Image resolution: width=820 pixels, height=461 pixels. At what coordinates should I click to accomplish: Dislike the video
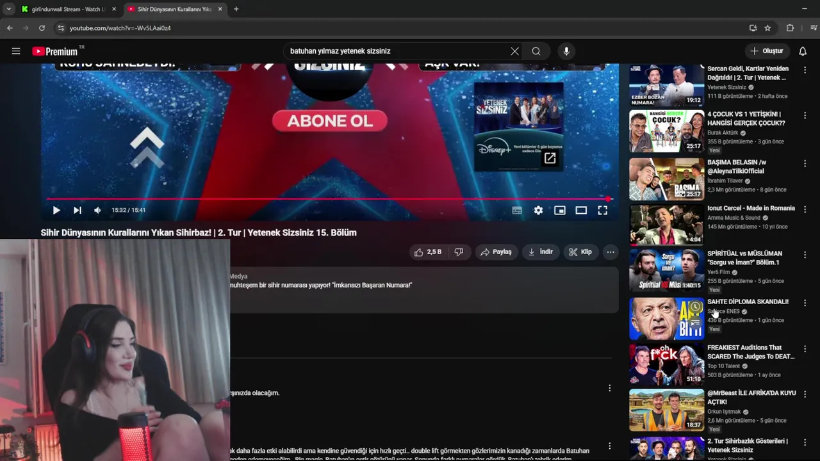[459, 252]
